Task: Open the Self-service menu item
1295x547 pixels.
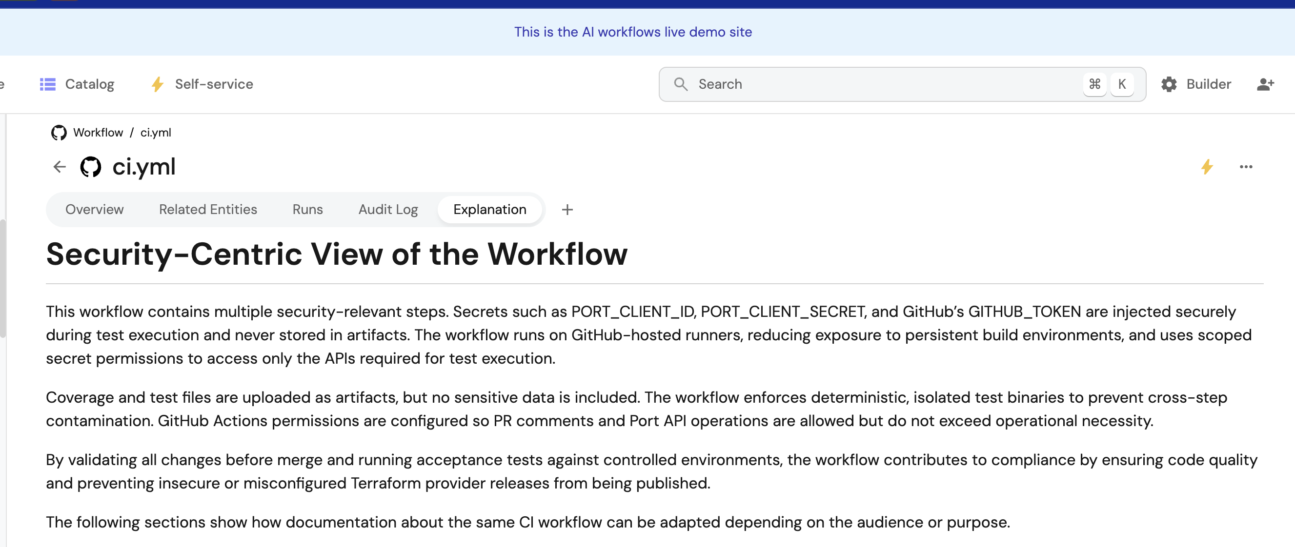Action: pos(214,84)
